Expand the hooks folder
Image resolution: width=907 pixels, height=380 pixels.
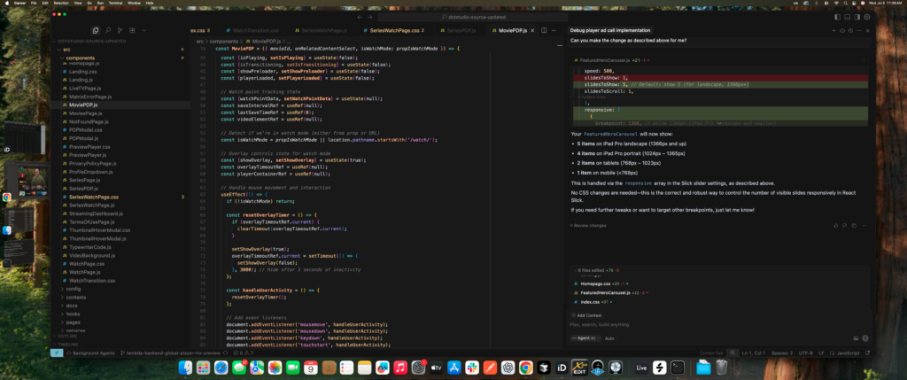coord(73,314)
